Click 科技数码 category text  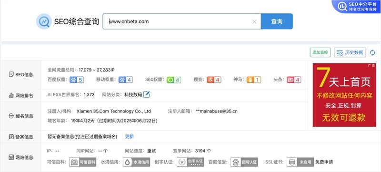pyautogui.click(x=133, y=95)
